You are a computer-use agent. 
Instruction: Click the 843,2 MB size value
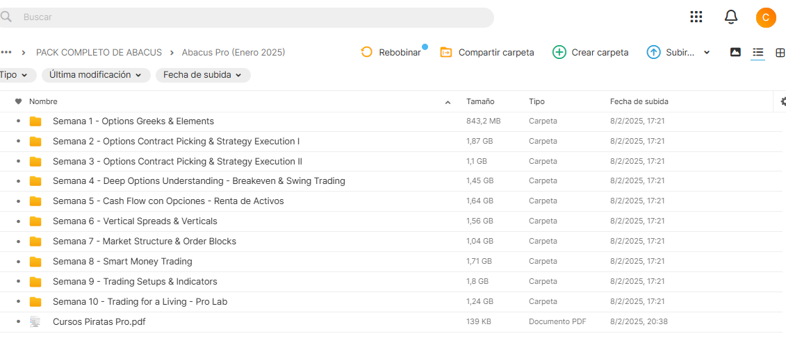[x=483, y=121]
